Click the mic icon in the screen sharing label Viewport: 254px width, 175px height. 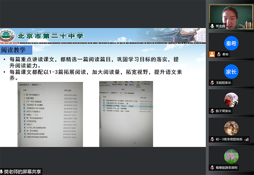tap(1, 171)
